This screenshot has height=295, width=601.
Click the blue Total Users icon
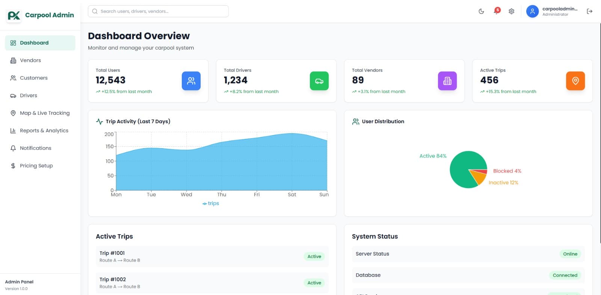[x=191, y=81]
